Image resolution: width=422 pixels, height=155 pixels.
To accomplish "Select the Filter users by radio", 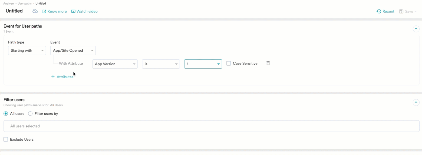I will (31, 114).
